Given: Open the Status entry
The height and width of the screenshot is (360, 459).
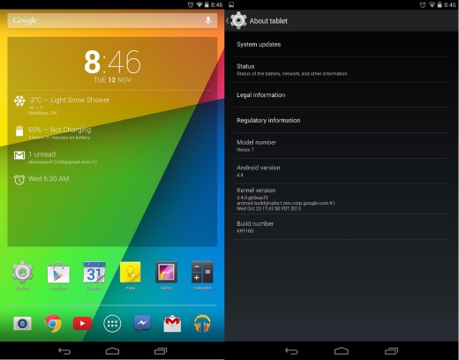Looking at the screenshot, I should tap(342, 70).
